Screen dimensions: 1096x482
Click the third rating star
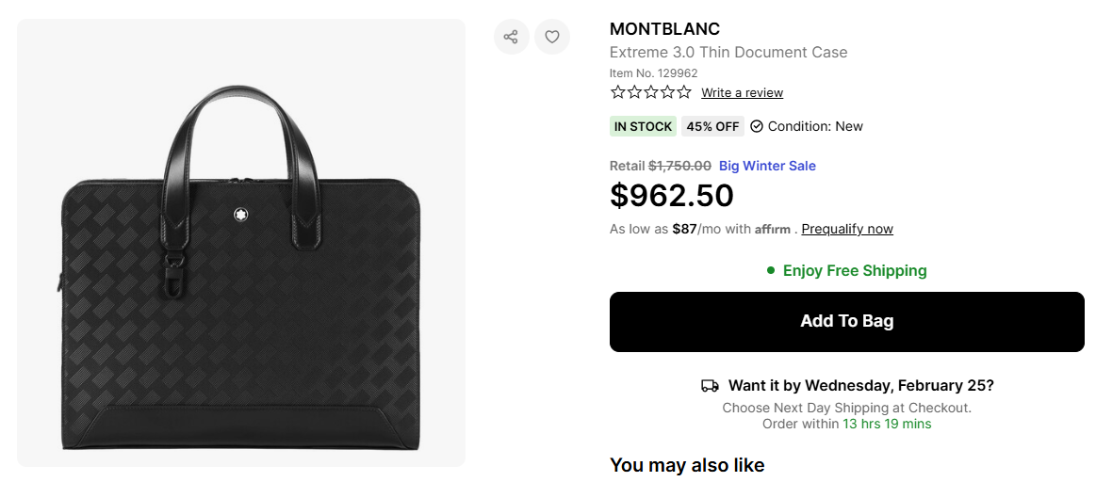[651, 92]
